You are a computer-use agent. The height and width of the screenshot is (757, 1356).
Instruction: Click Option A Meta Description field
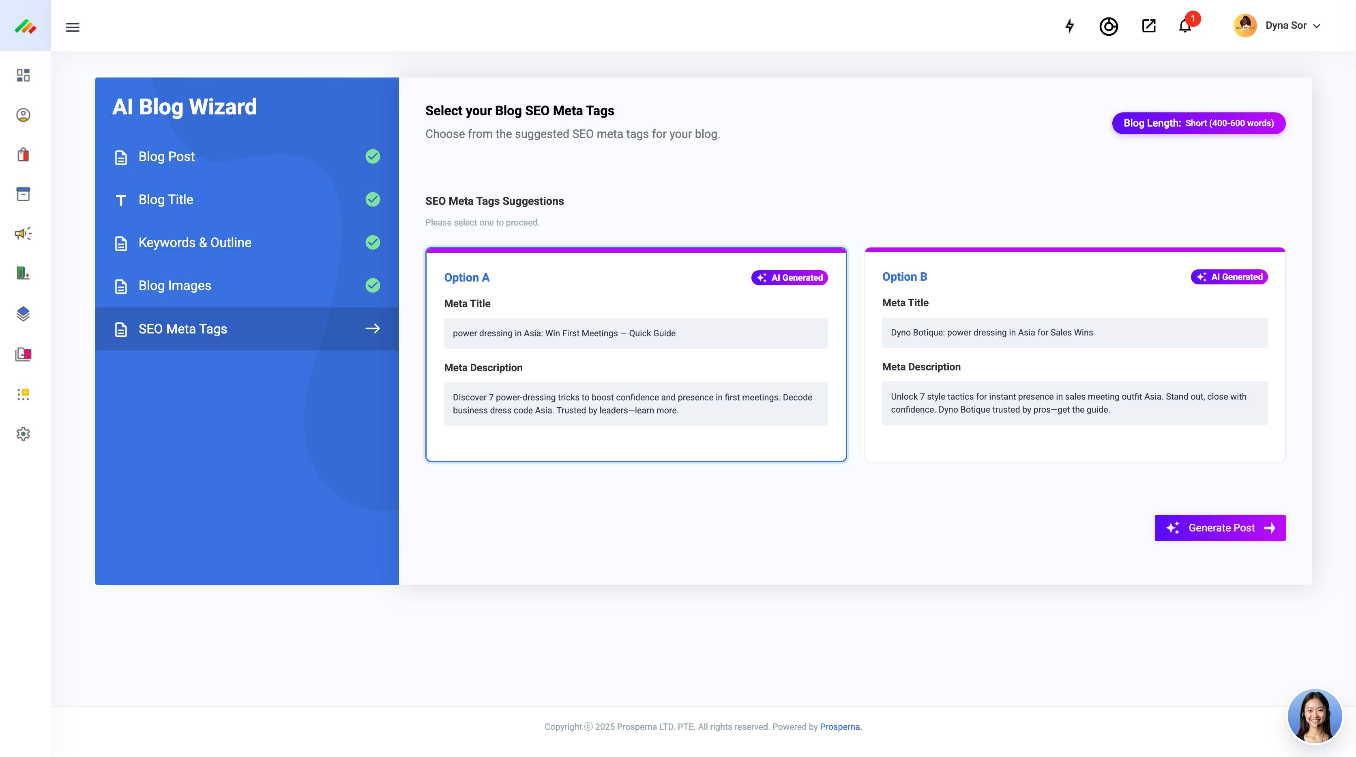point(636,404)
